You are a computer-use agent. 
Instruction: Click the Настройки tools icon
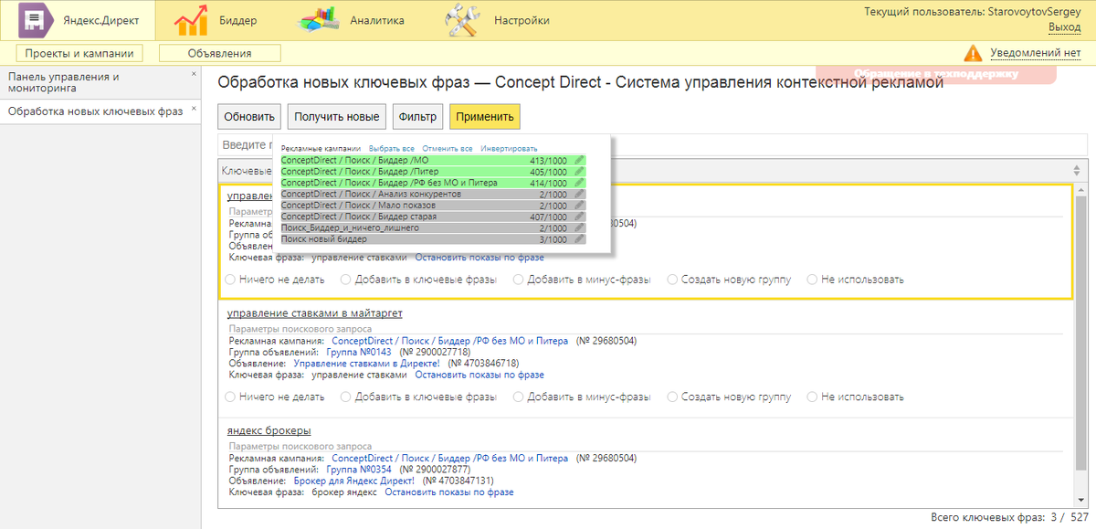pos(463,20)
